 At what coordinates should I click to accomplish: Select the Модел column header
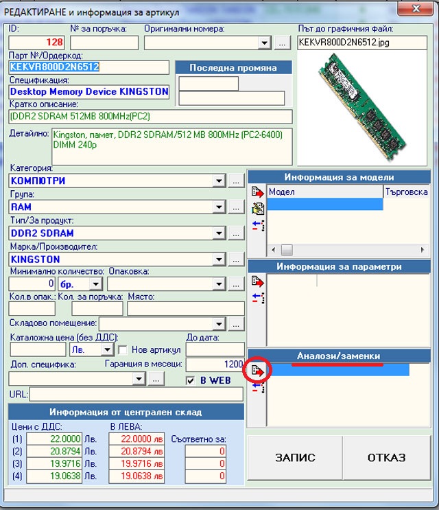pos(325,192)
